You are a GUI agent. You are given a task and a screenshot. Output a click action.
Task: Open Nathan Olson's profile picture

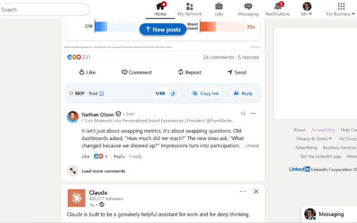pyautogui.click(x=73, y=117)
